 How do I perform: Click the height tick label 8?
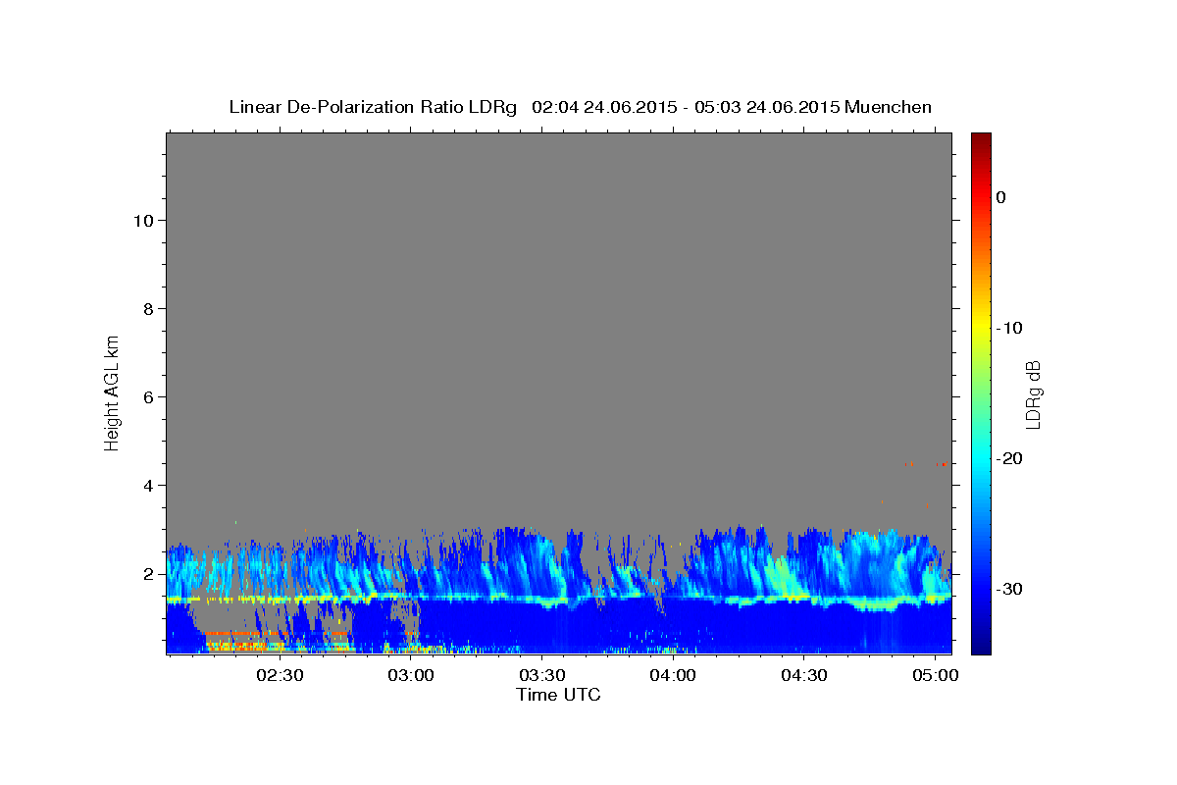147,308
